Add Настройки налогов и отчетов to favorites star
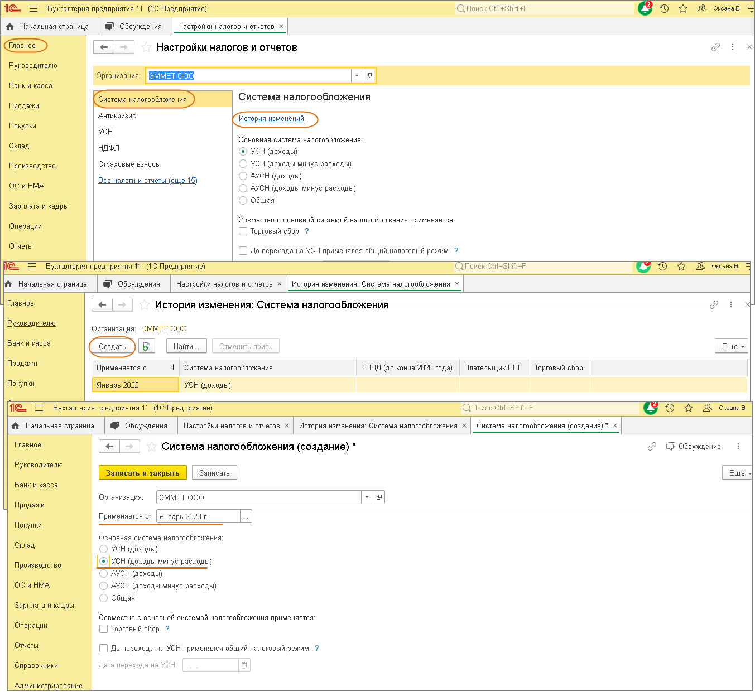Viewport: 755px width, 692px height. 146,47
